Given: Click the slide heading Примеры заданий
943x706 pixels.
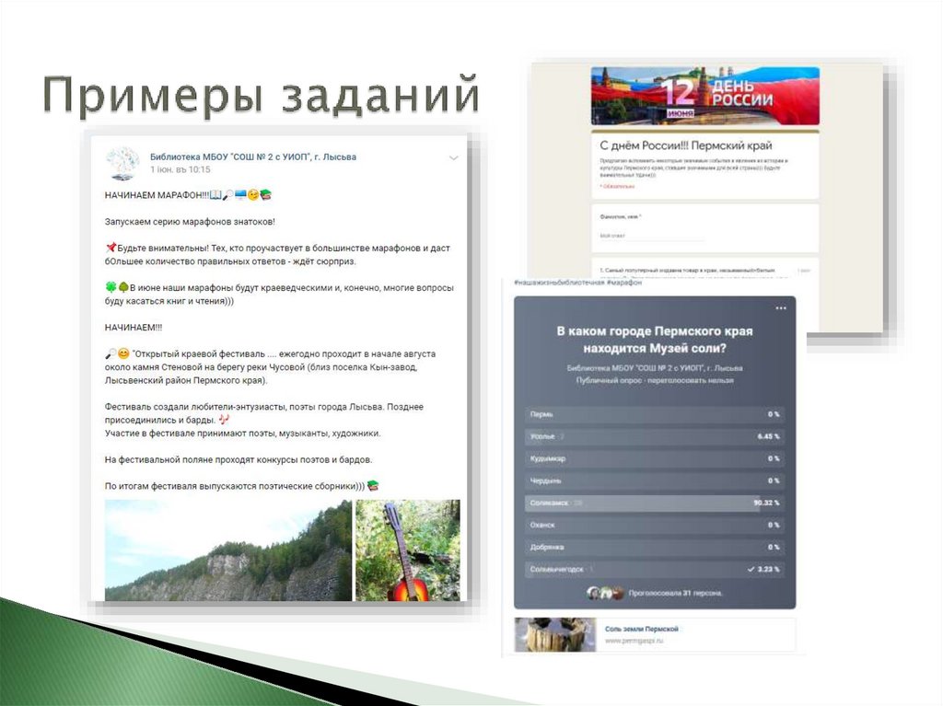Looking at the screenshot, I should (x=261, y=95).
